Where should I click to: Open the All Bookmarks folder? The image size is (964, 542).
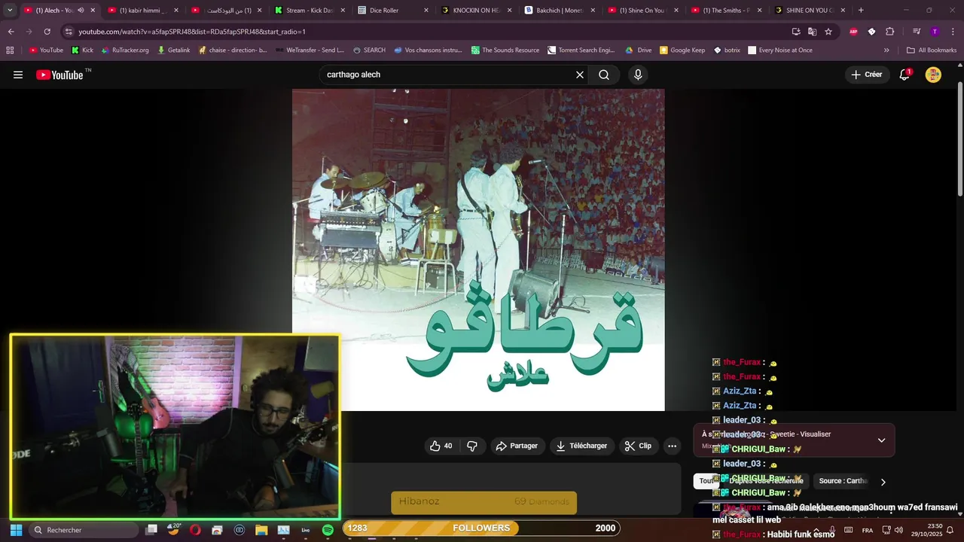click(x=932, y=50)
